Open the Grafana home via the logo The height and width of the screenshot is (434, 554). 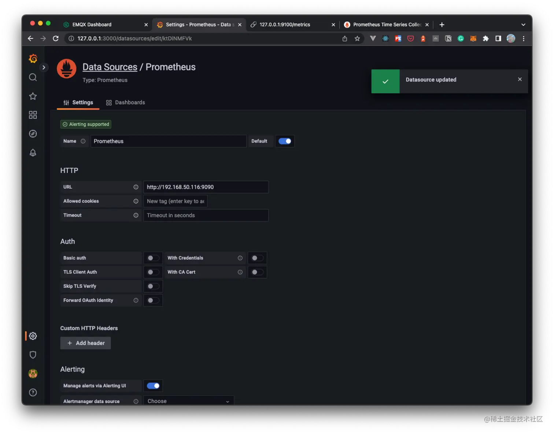(33, 58)
